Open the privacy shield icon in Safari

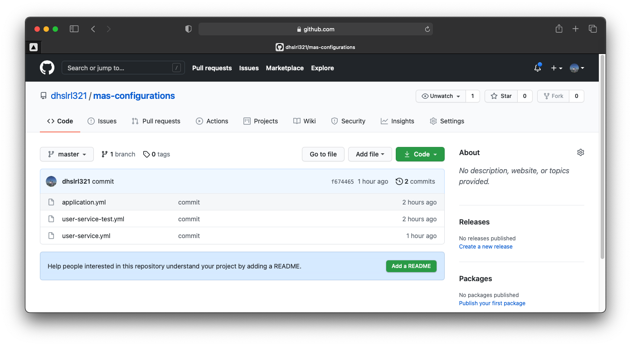(189, 29)
